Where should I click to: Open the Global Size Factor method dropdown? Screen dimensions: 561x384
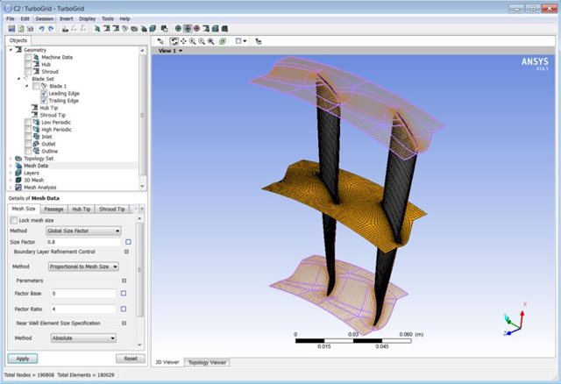point(83,231)
